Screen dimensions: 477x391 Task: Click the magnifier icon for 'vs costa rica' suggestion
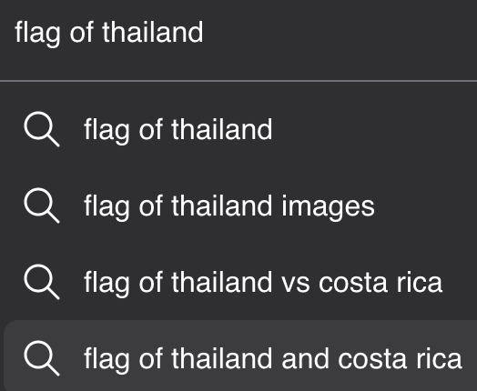pyautogui.click(x=42, y=282)
